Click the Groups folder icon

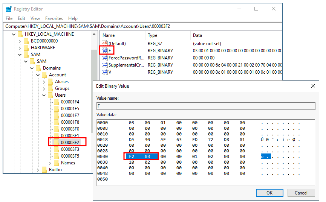[51, 88]
